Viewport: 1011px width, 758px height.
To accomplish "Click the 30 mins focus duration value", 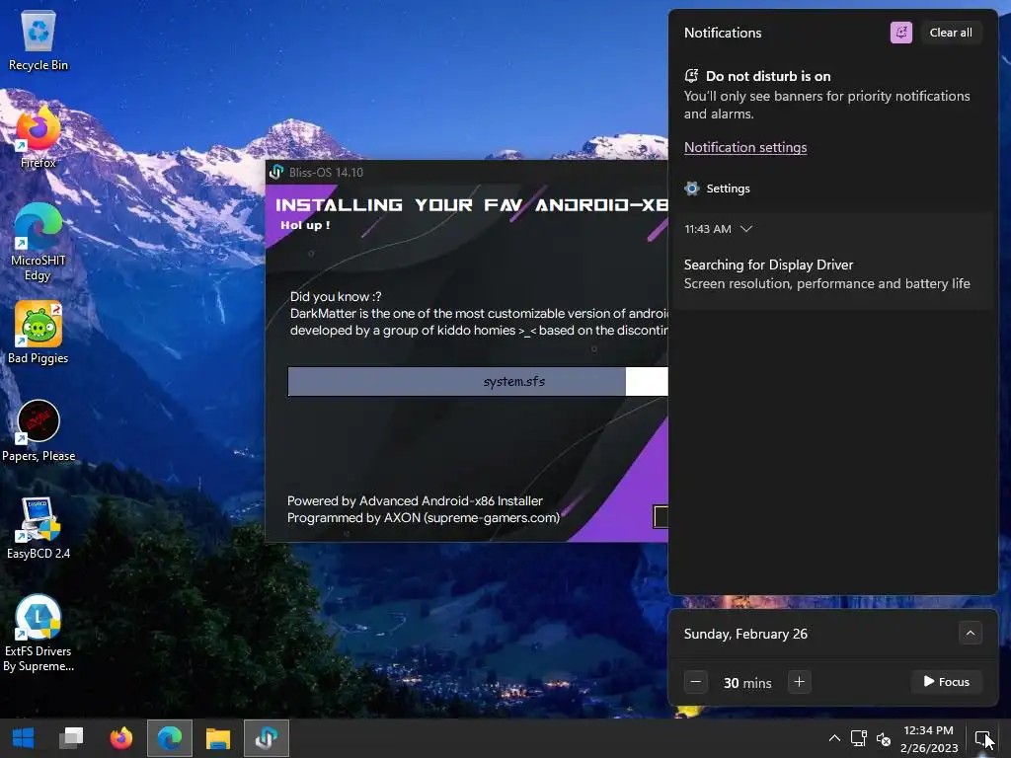I will pyautogui.click(x=747, y=683).
